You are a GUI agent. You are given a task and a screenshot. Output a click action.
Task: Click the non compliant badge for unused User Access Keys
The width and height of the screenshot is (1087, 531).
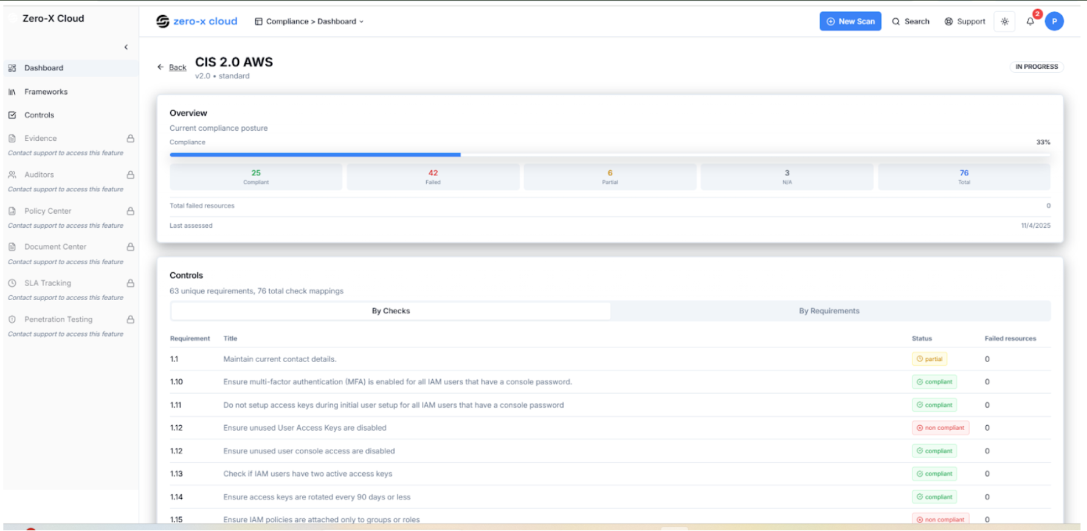coord(940,428)
